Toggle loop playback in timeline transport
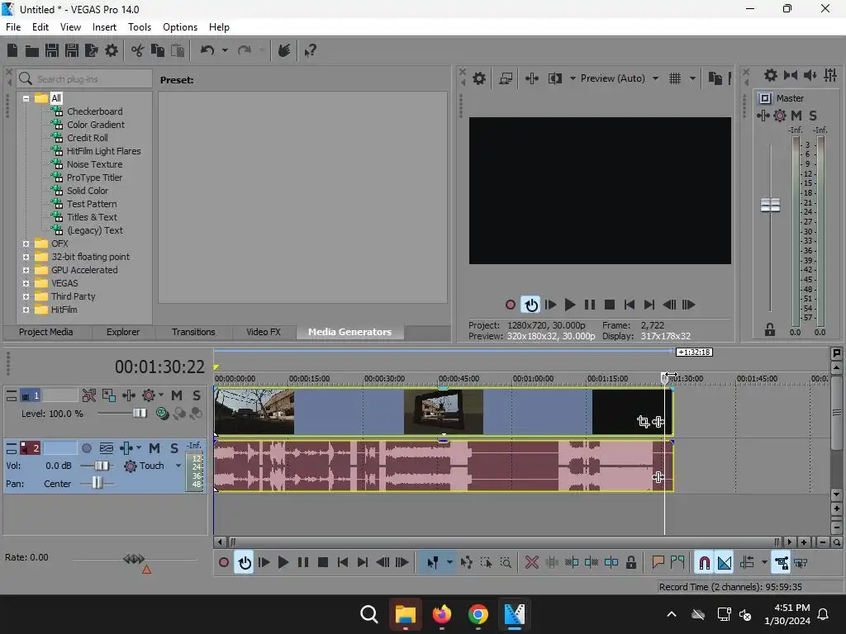This screenshot has height=634, width=846. pos(245,563)
